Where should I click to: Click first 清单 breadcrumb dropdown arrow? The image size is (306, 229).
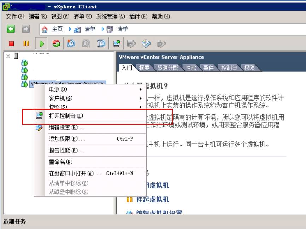click(70, 29)
